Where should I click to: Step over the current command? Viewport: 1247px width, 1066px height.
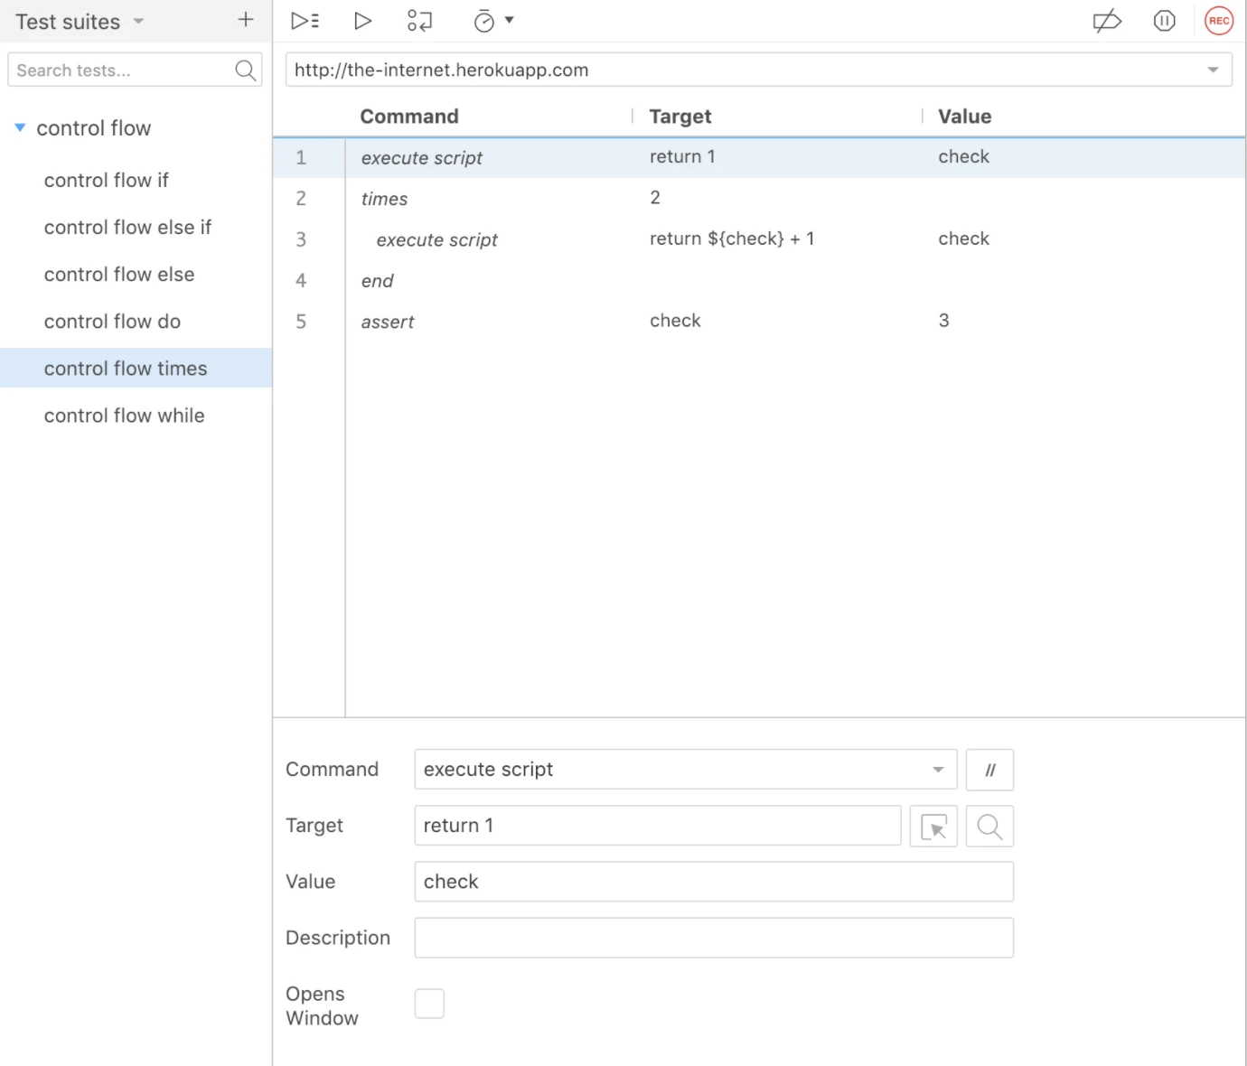coord(419,20)
